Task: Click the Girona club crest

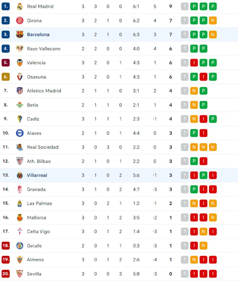Action: tap(20, 20)
